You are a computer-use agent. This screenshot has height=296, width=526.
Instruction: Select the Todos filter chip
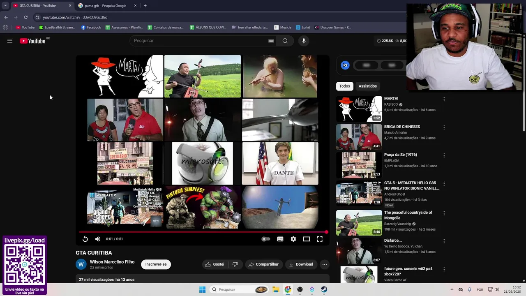pyautogui.click(x=345, y=86)
